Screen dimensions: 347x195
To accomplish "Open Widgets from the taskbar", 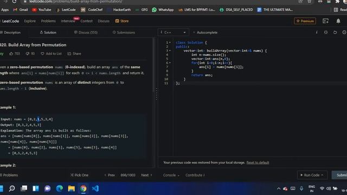I will 36,188.
